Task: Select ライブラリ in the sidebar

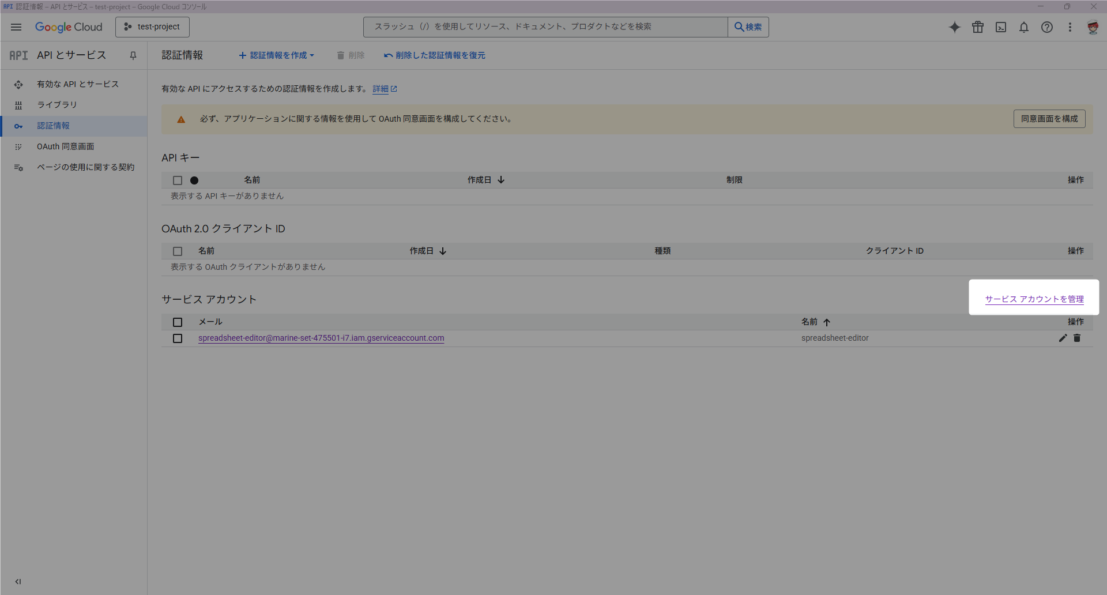Action: 57,105
